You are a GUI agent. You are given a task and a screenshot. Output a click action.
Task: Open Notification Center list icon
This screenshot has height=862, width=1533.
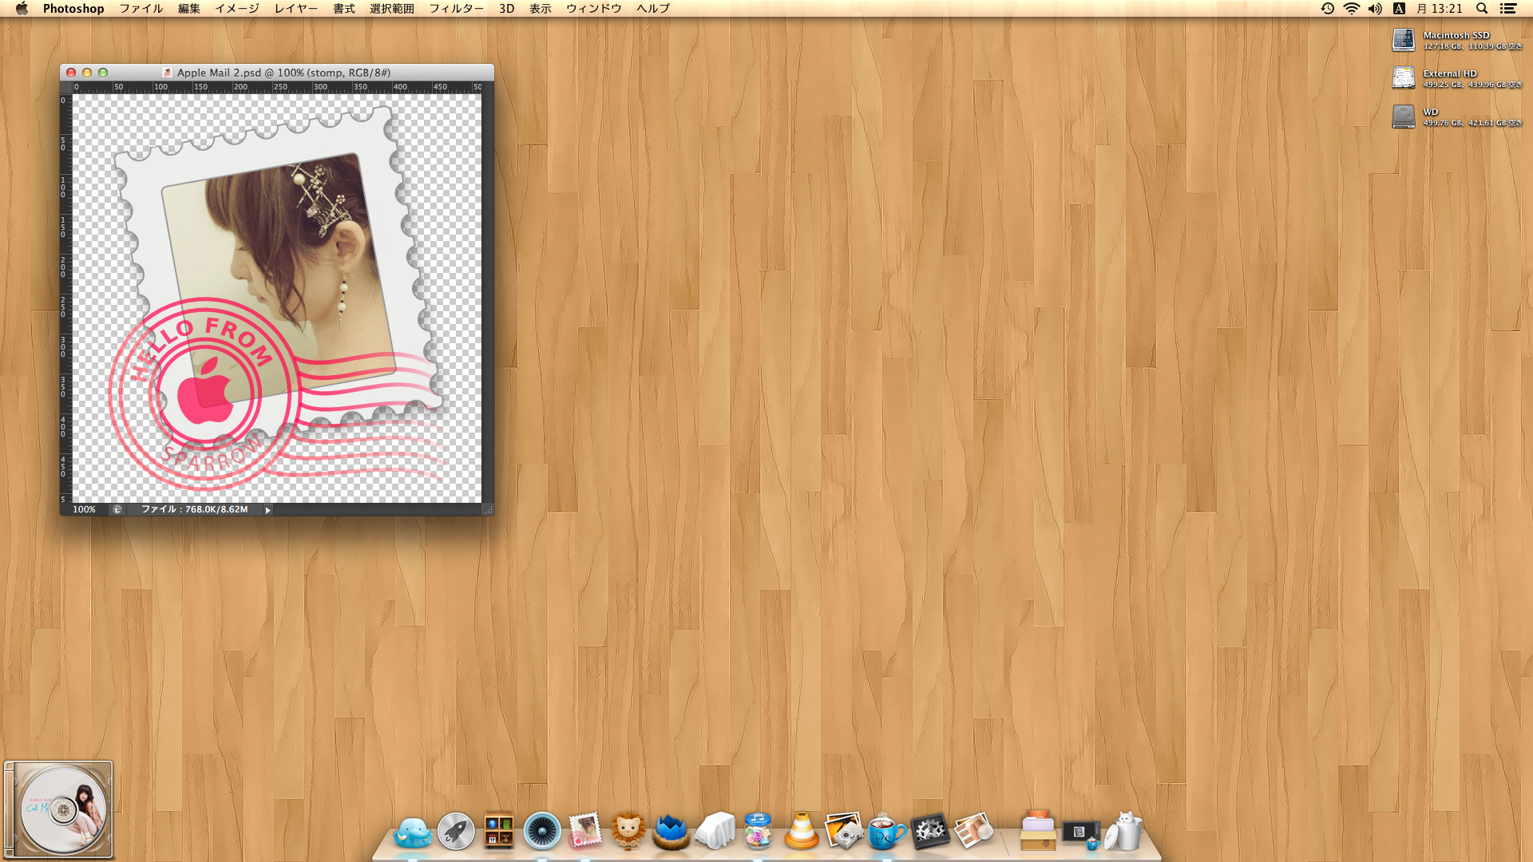point(1508,9)
